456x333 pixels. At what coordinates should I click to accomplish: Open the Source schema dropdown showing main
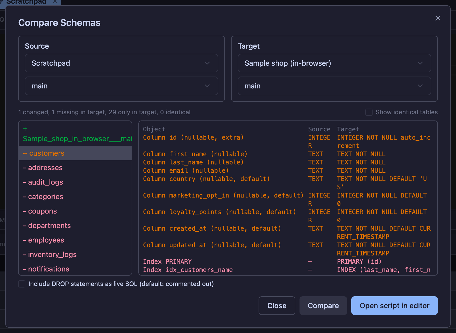121,86
